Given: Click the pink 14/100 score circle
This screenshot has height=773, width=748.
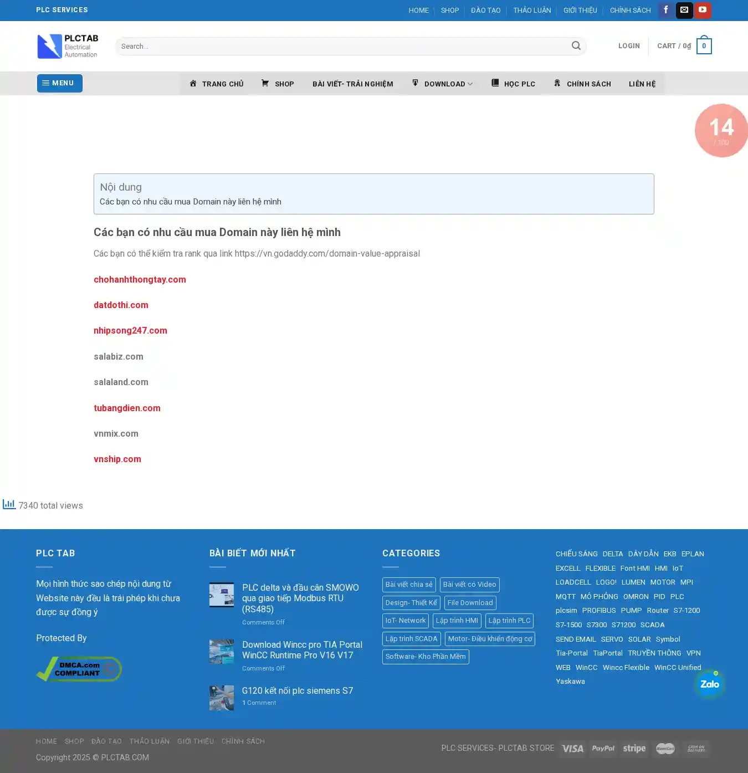Looking at the screenshot, I should [721, 131].
